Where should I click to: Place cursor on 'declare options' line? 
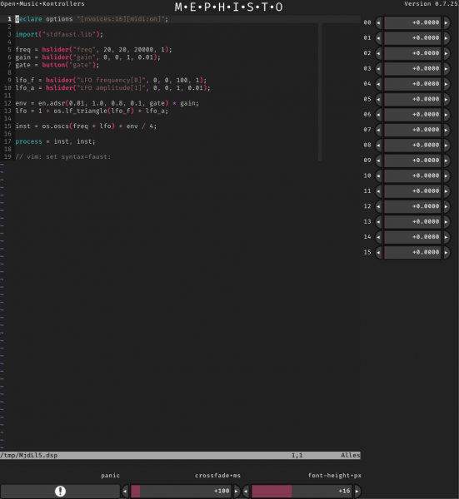pos(92,19)
